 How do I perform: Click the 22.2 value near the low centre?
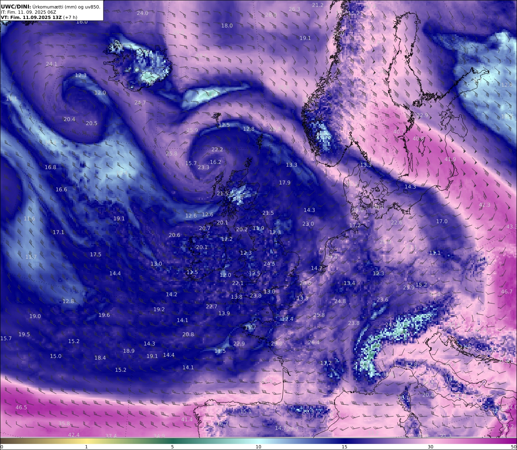pos(217,149)
